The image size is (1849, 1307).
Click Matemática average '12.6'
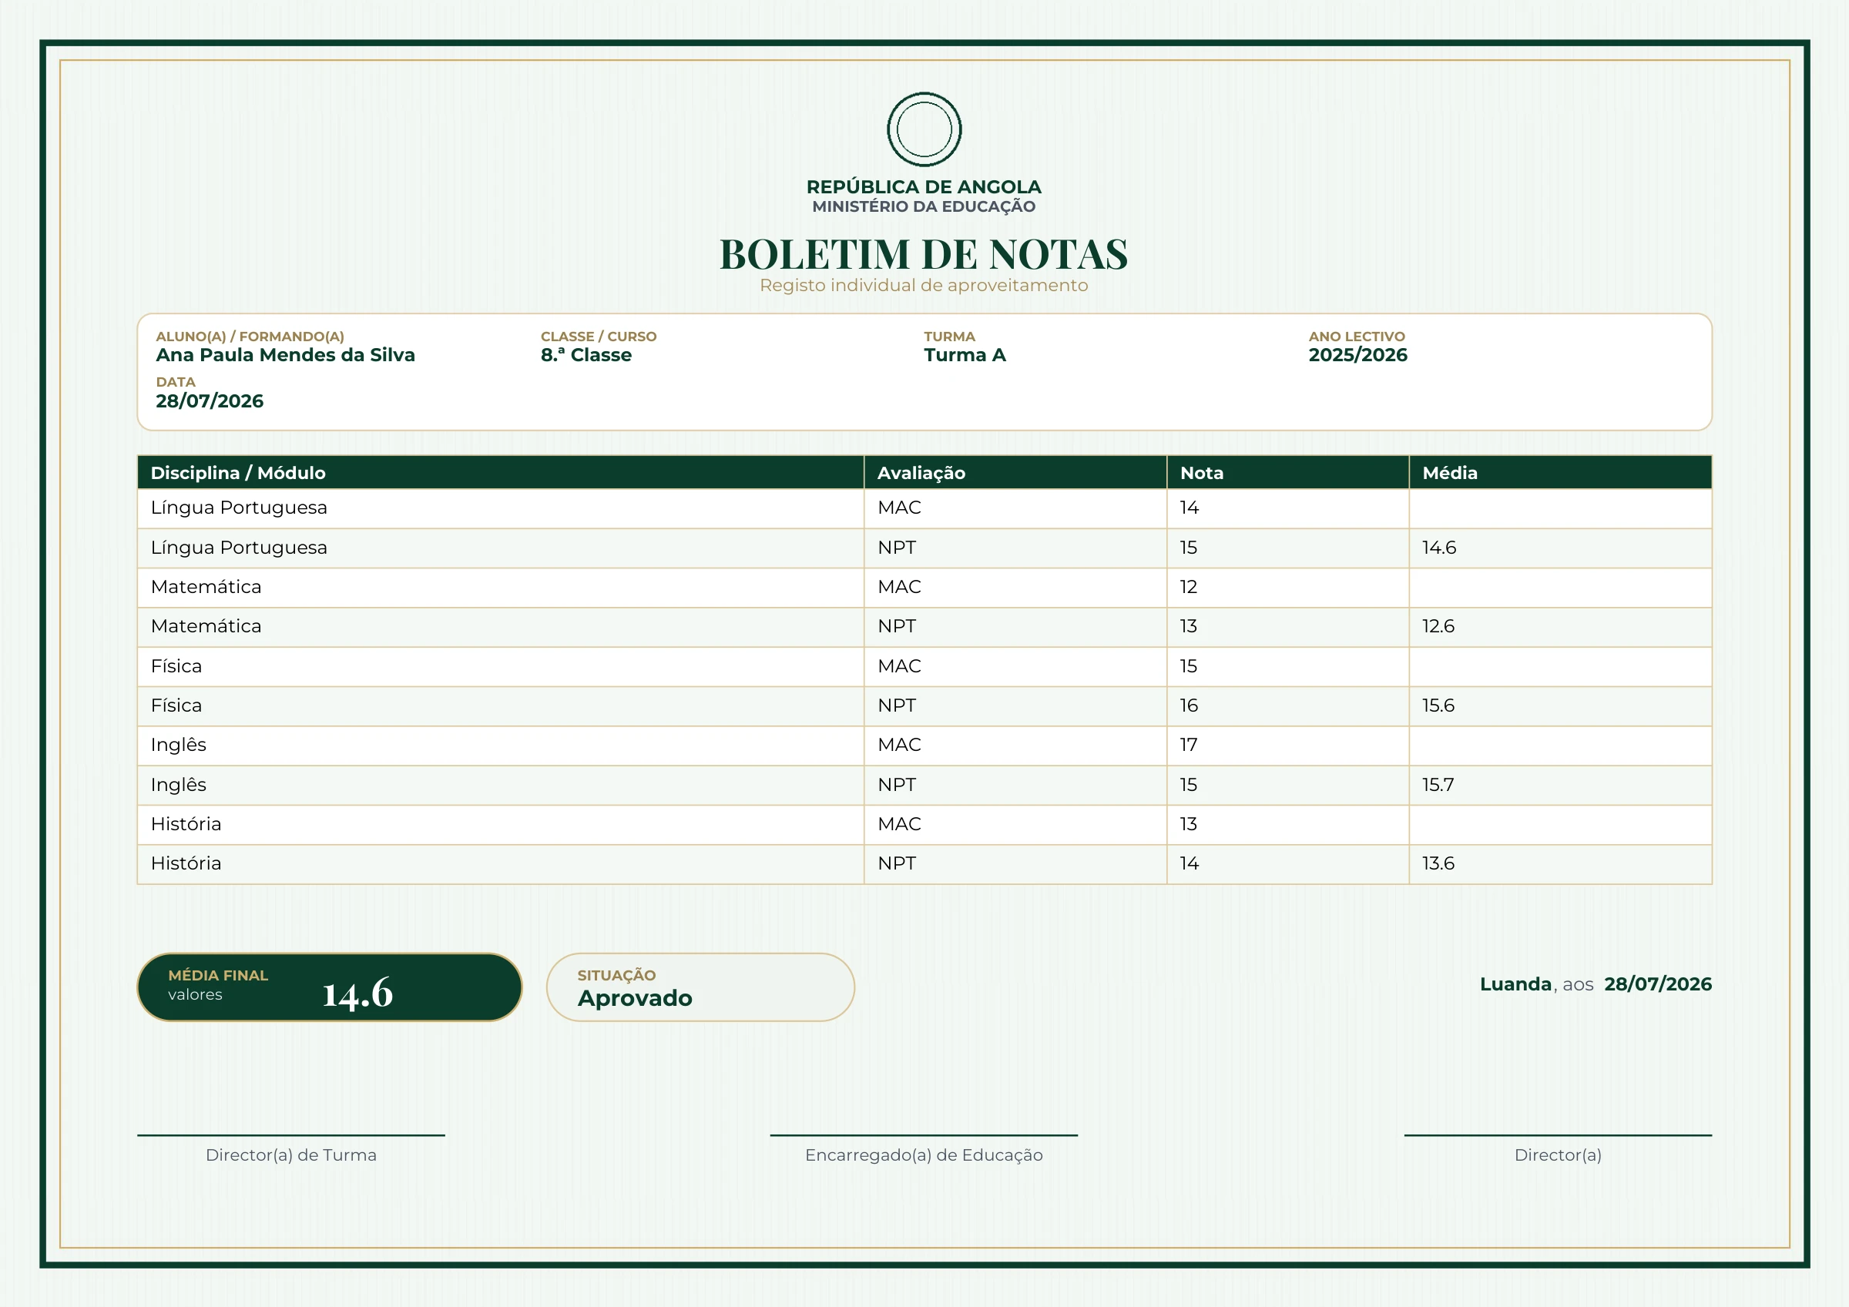click(1438, 626)
